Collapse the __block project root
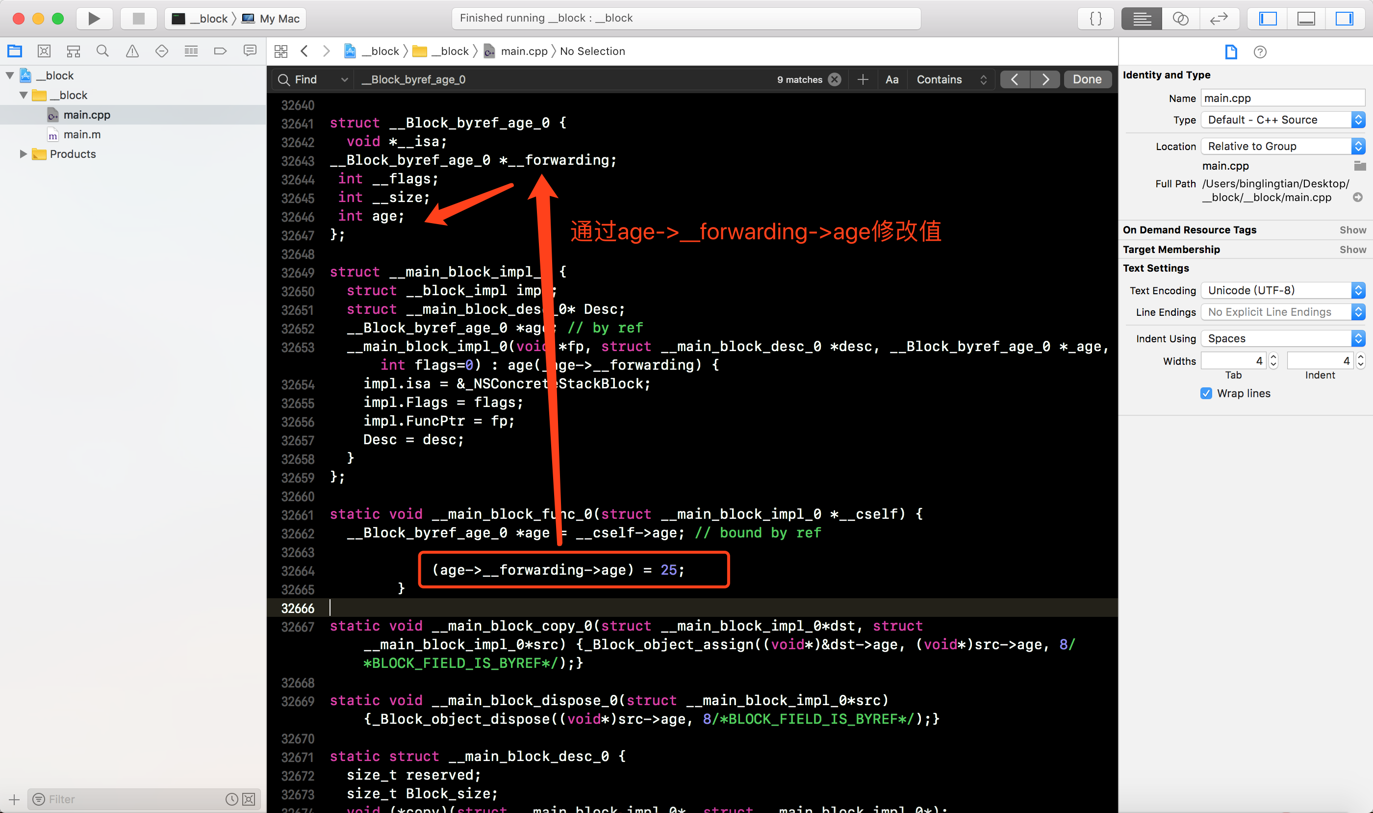1373x813 pixels. (x=10, y=75)
